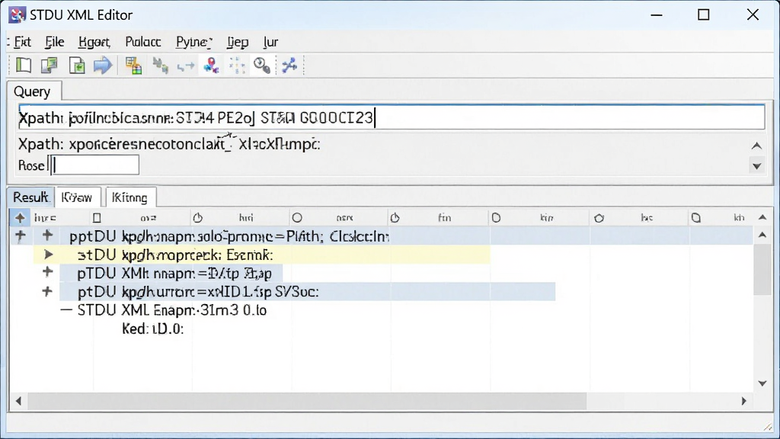This screenshot has width=780, height=439.
Task: Click the gray tree structure toolbar icon
Action: 160,66
